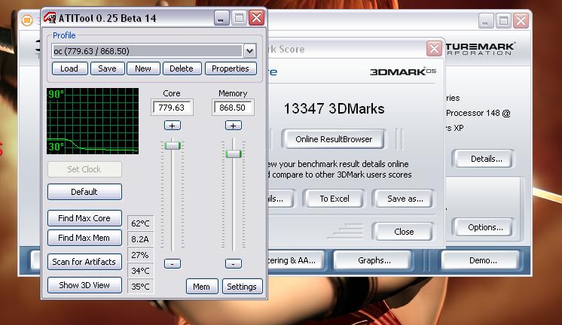The height and width of the screenshot is (325, 562).
Task: Click Graphs... in 3DMark main window
Action: click(x=374, y=260)
